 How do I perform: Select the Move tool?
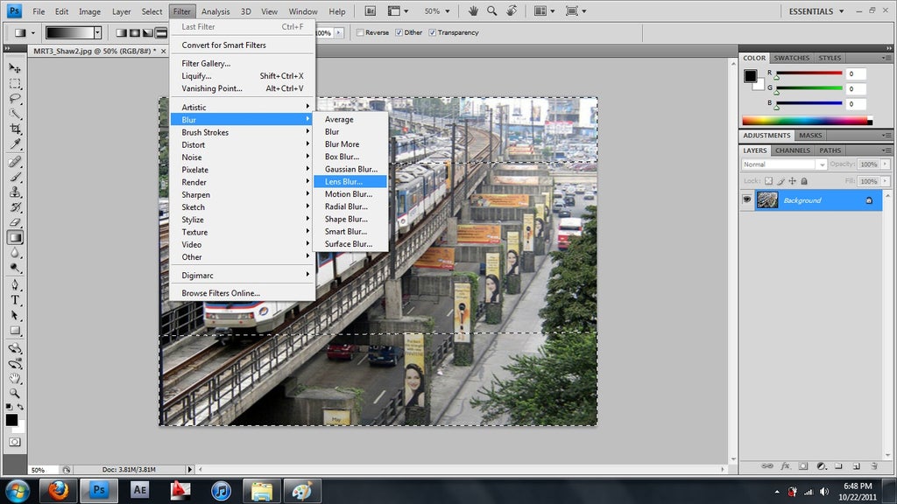14,67
